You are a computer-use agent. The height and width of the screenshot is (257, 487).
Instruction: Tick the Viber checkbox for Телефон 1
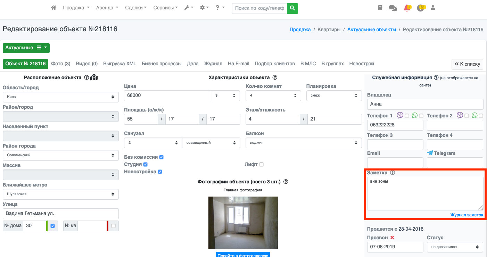tap(407, 116)
